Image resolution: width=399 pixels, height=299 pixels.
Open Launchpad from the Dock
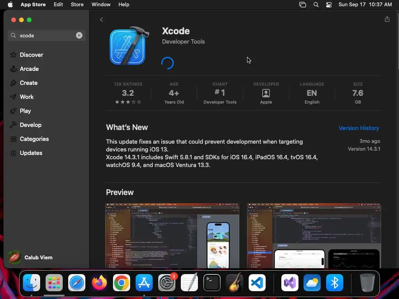pos(54,283)
